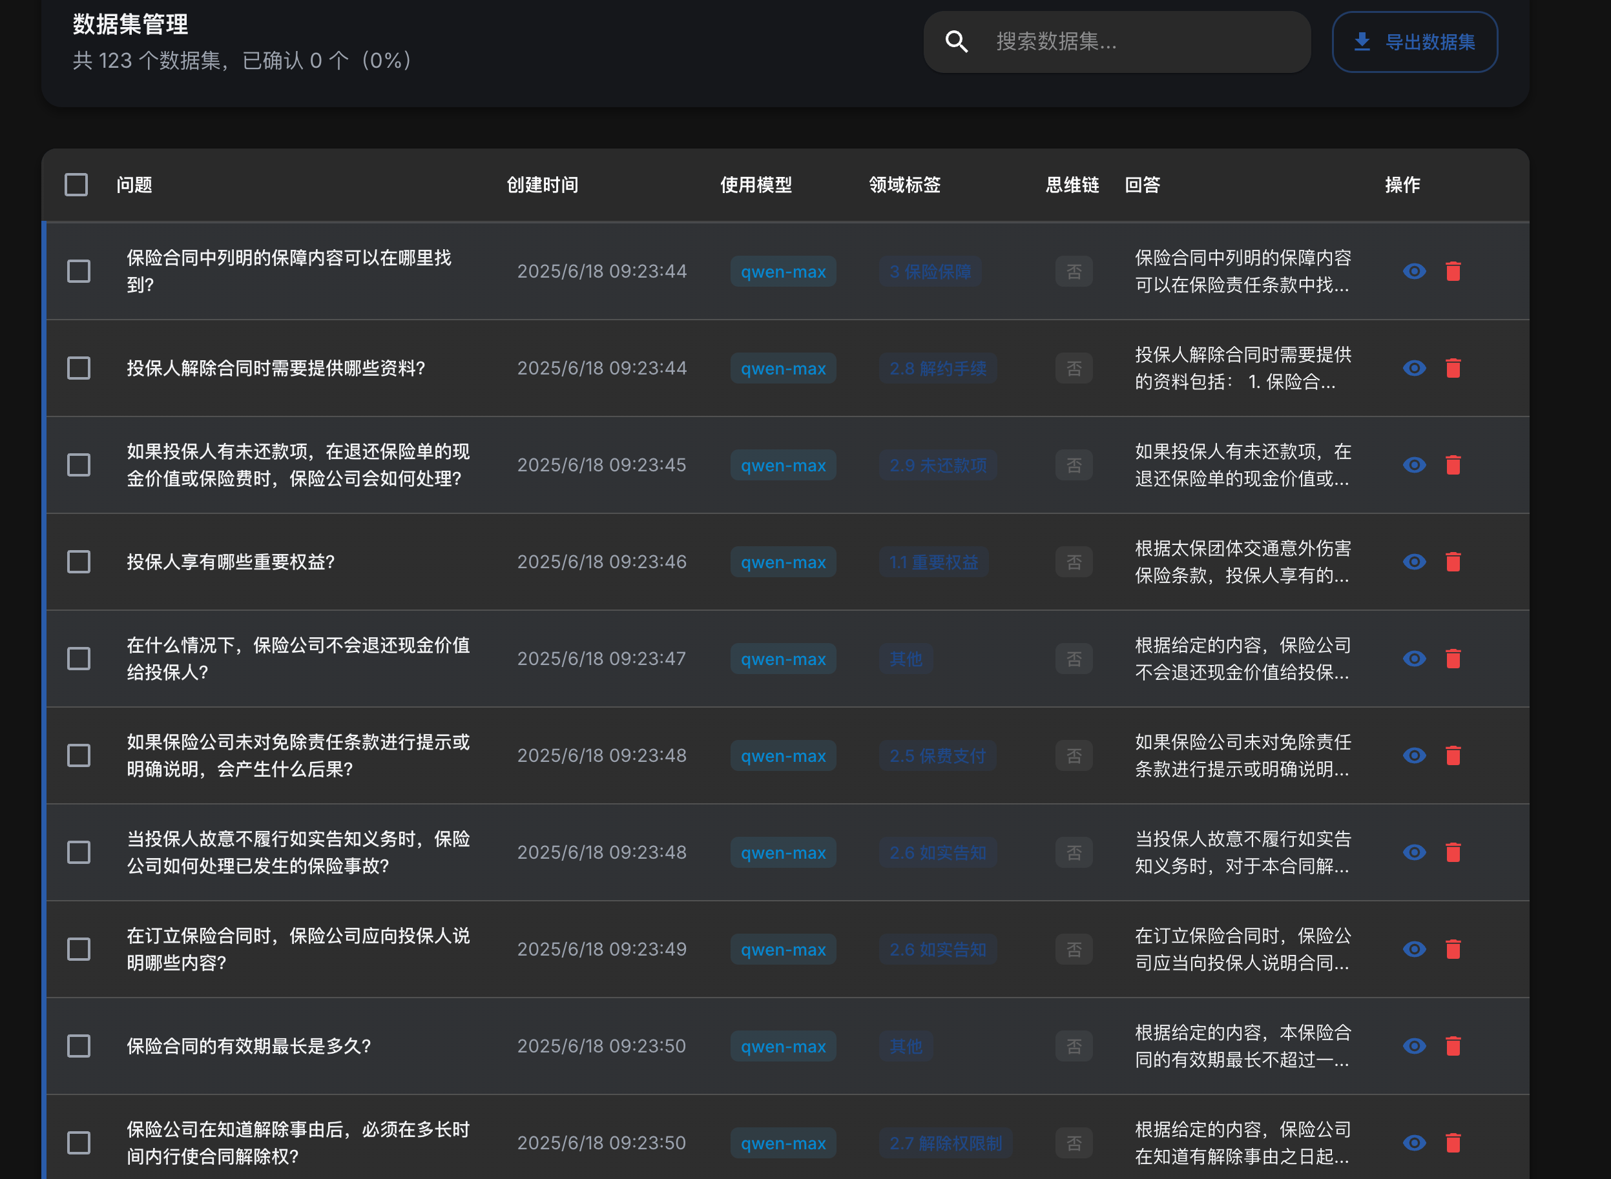The height and width of the screenshot is (1179, 1611).
Task: Open the eye icon for 投保人享有哪些重要权益 row
Action: 1415,562
